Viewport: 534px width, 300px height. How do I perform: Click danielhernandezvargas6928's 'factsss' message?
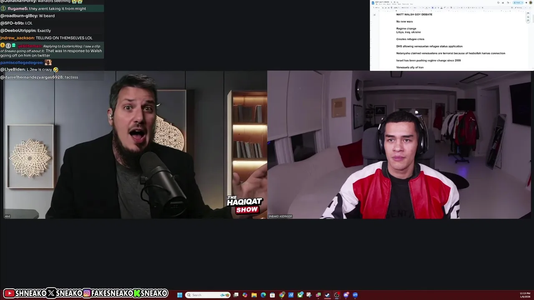tap(39, 77)
